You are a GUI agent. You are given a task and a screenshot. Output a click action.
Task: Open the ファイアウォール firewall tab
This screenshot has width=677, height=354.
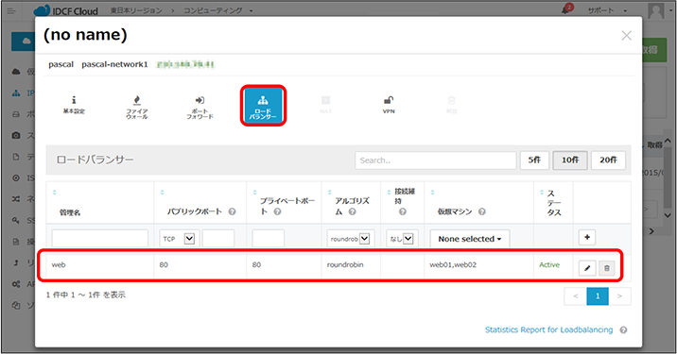click(137, 107)
